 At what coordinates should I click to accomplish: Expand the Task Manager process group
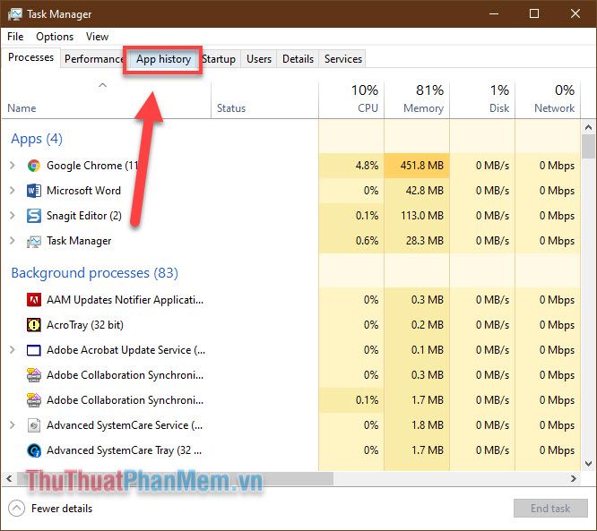13,240
